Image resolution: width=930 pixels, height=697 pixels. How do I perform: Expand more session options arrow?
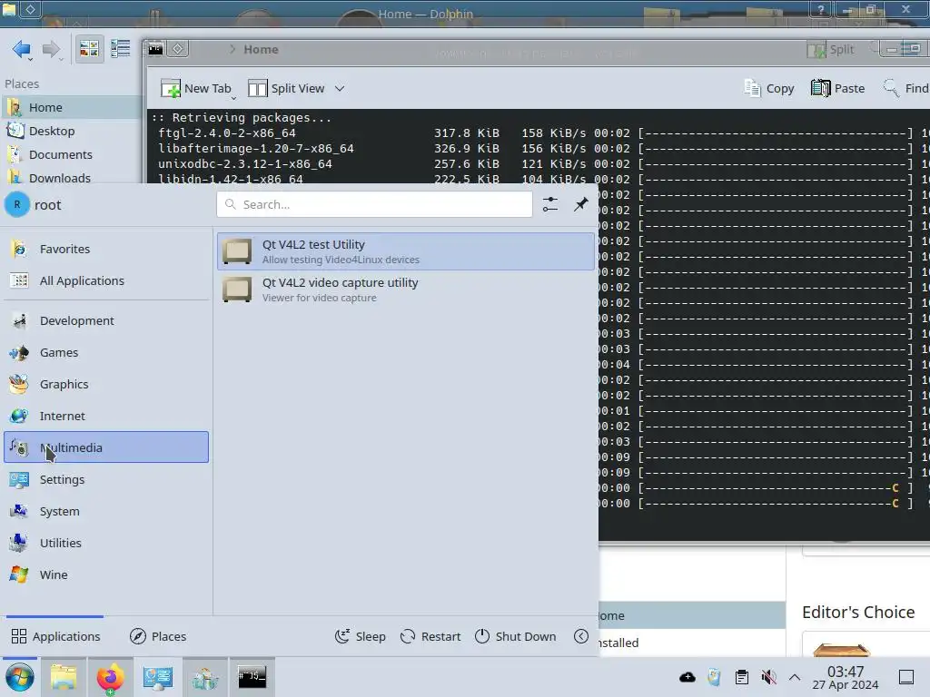(581, 636)
